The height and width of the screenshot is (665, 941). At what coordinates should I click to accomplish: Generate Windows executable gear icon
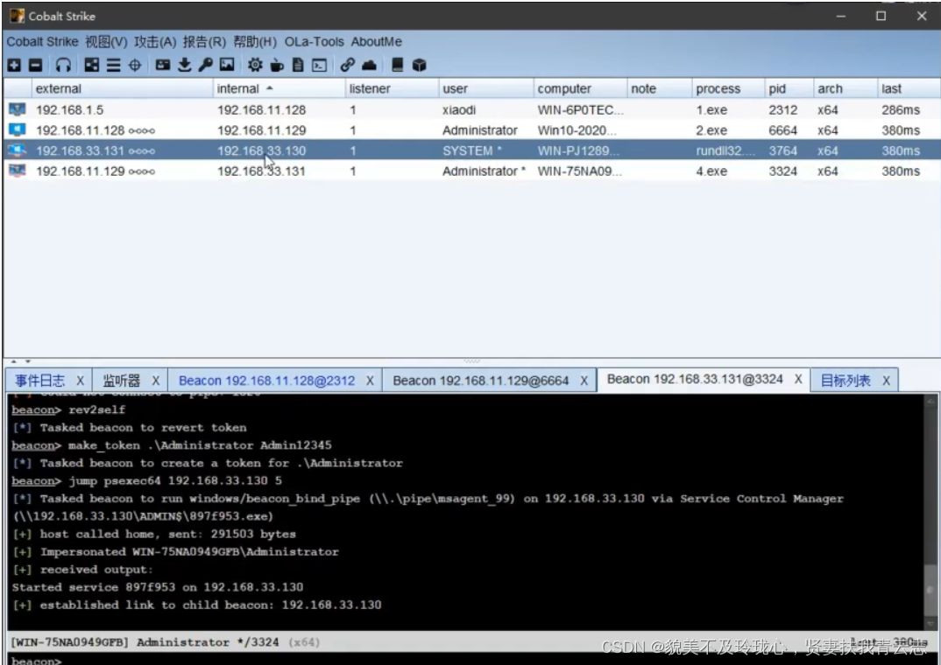click(x=255, y=66)
